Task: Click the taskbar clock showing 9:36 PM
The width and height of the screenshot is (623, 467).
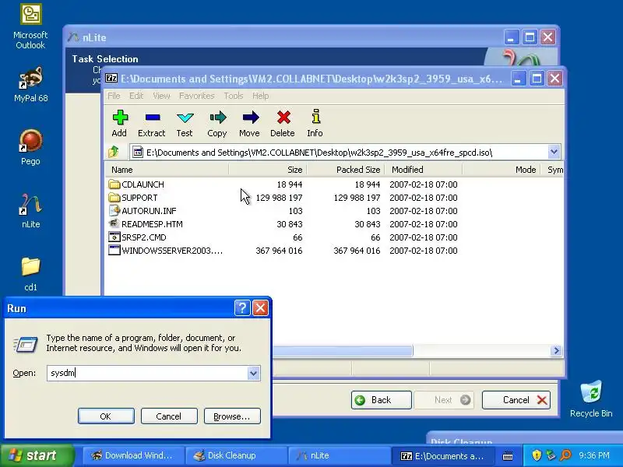Action: tap(594, 455)
